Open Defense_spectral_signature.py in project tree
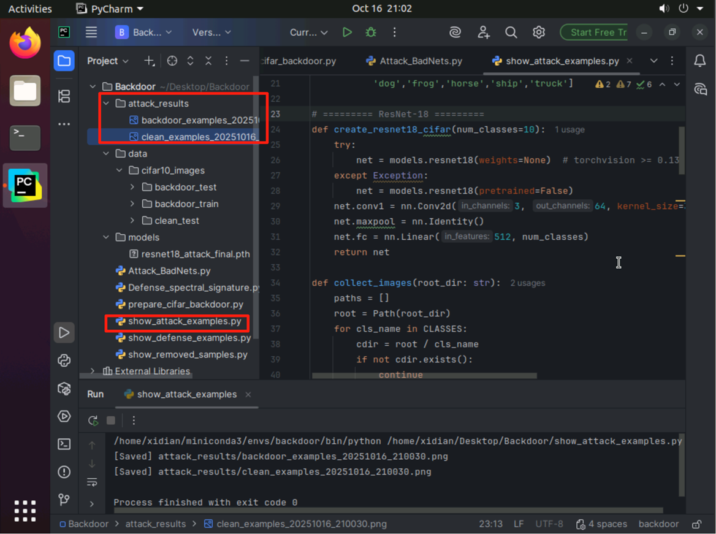Image resolution: width=716 pixels, height=534 pixels. pos(192,288)
